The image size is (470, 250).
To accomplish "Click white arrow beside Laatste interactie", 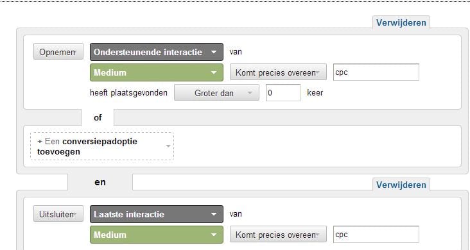I will point(214,214).
